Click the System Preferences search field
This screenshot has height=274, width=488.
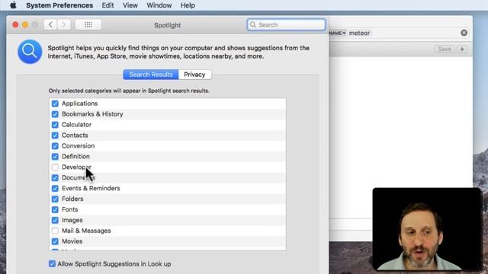tap(287, 24)
